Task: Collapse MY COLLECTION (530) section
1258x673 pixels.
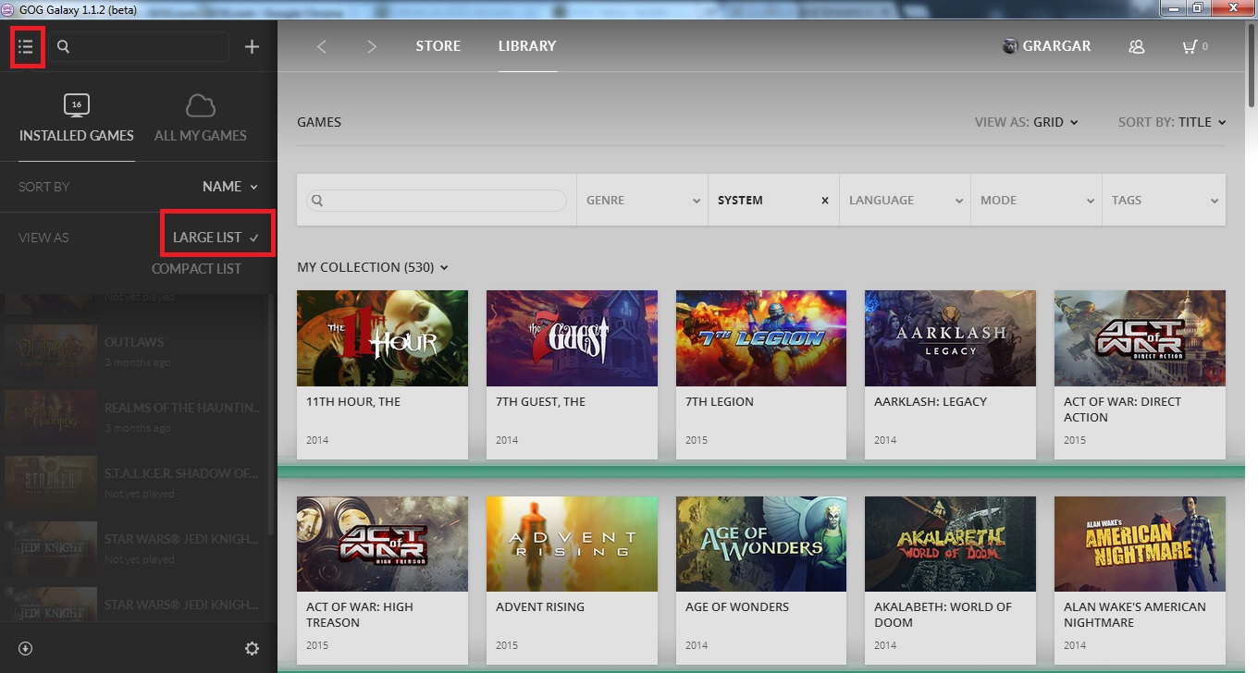Action: tap(373, 267)
